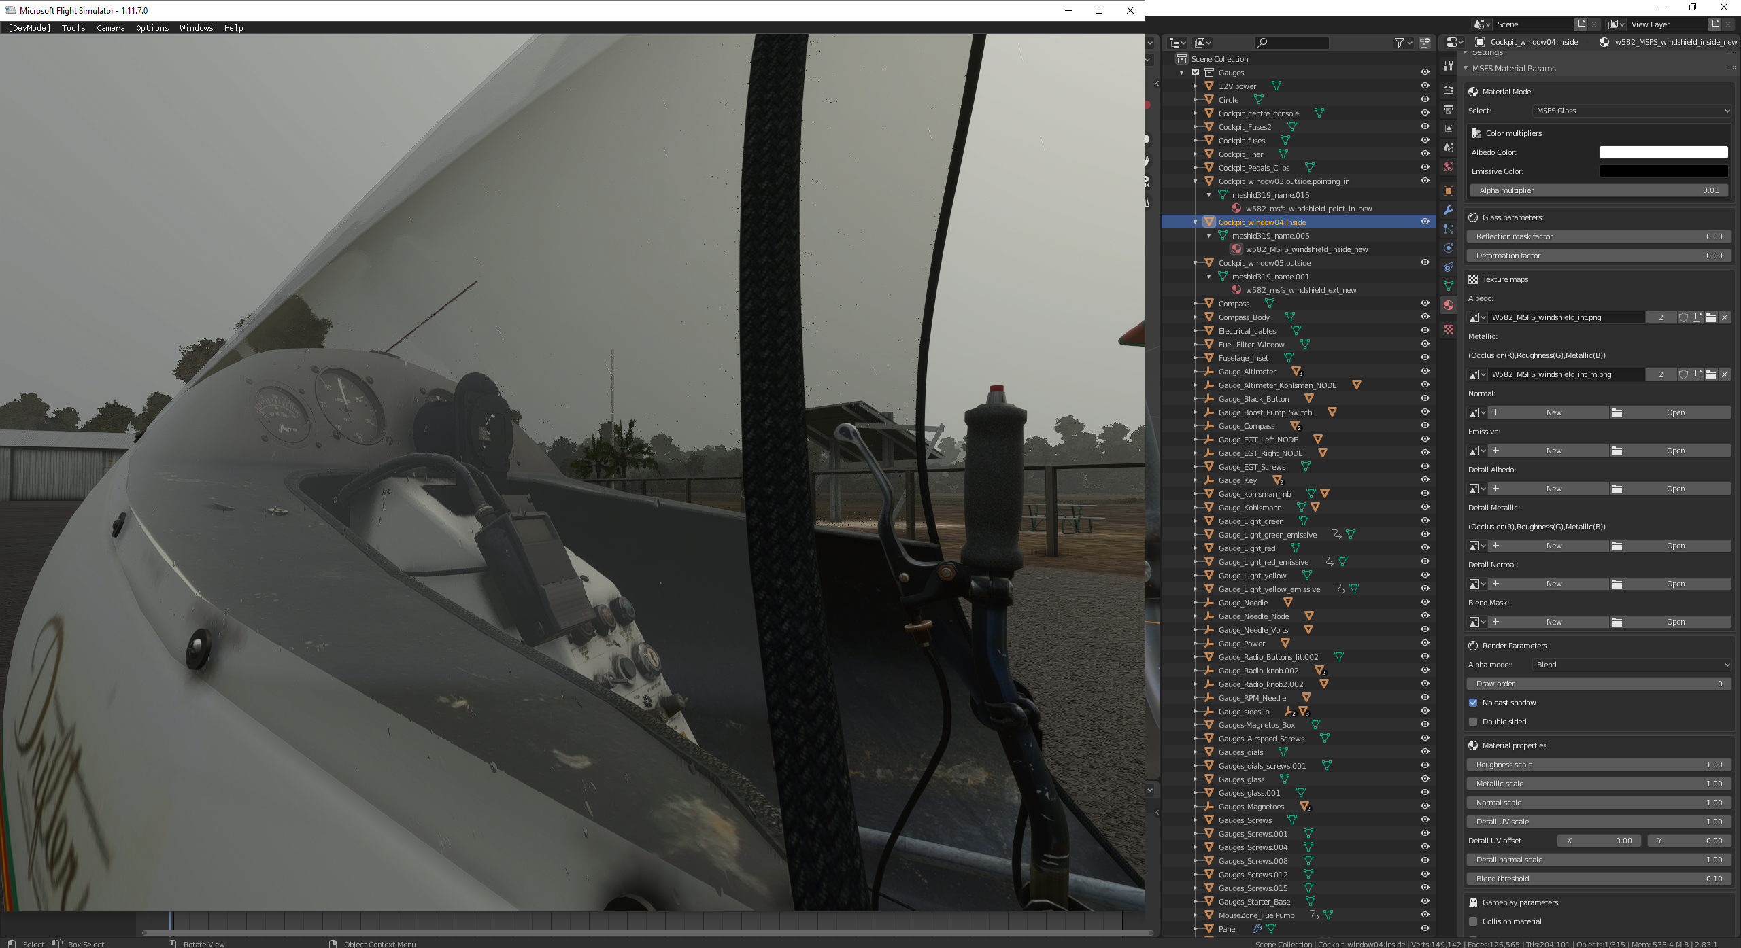Click the Alpha multiplier slider
Screen dimensions: 1741x948
point(1599,190)
